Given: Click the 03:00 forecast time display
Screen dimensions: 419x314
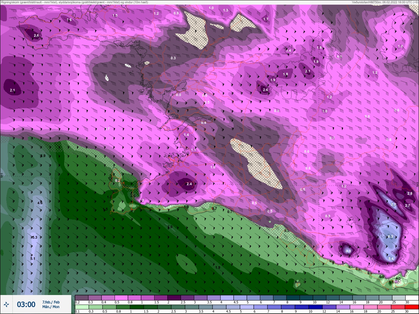Looking at the screenshot, I should tap(26, 304).
